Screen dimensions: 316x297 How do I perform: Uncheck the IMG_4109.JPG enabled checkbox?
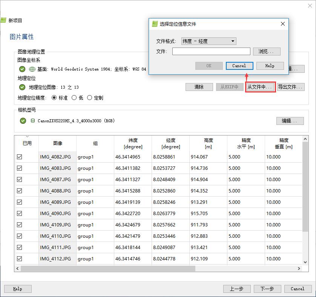19,225
